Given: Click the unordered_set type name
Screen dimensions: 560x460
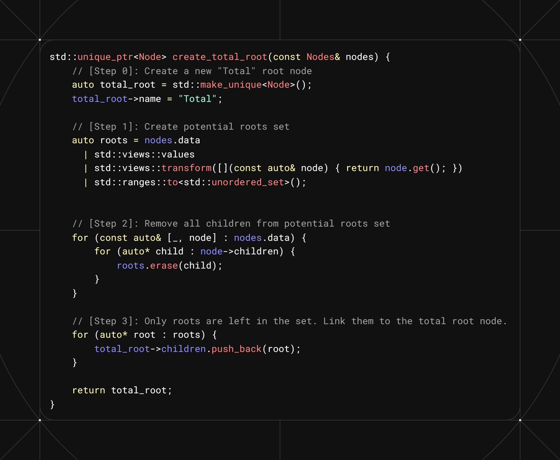Looking at the screenshot, I should click(x=248, y=182).
